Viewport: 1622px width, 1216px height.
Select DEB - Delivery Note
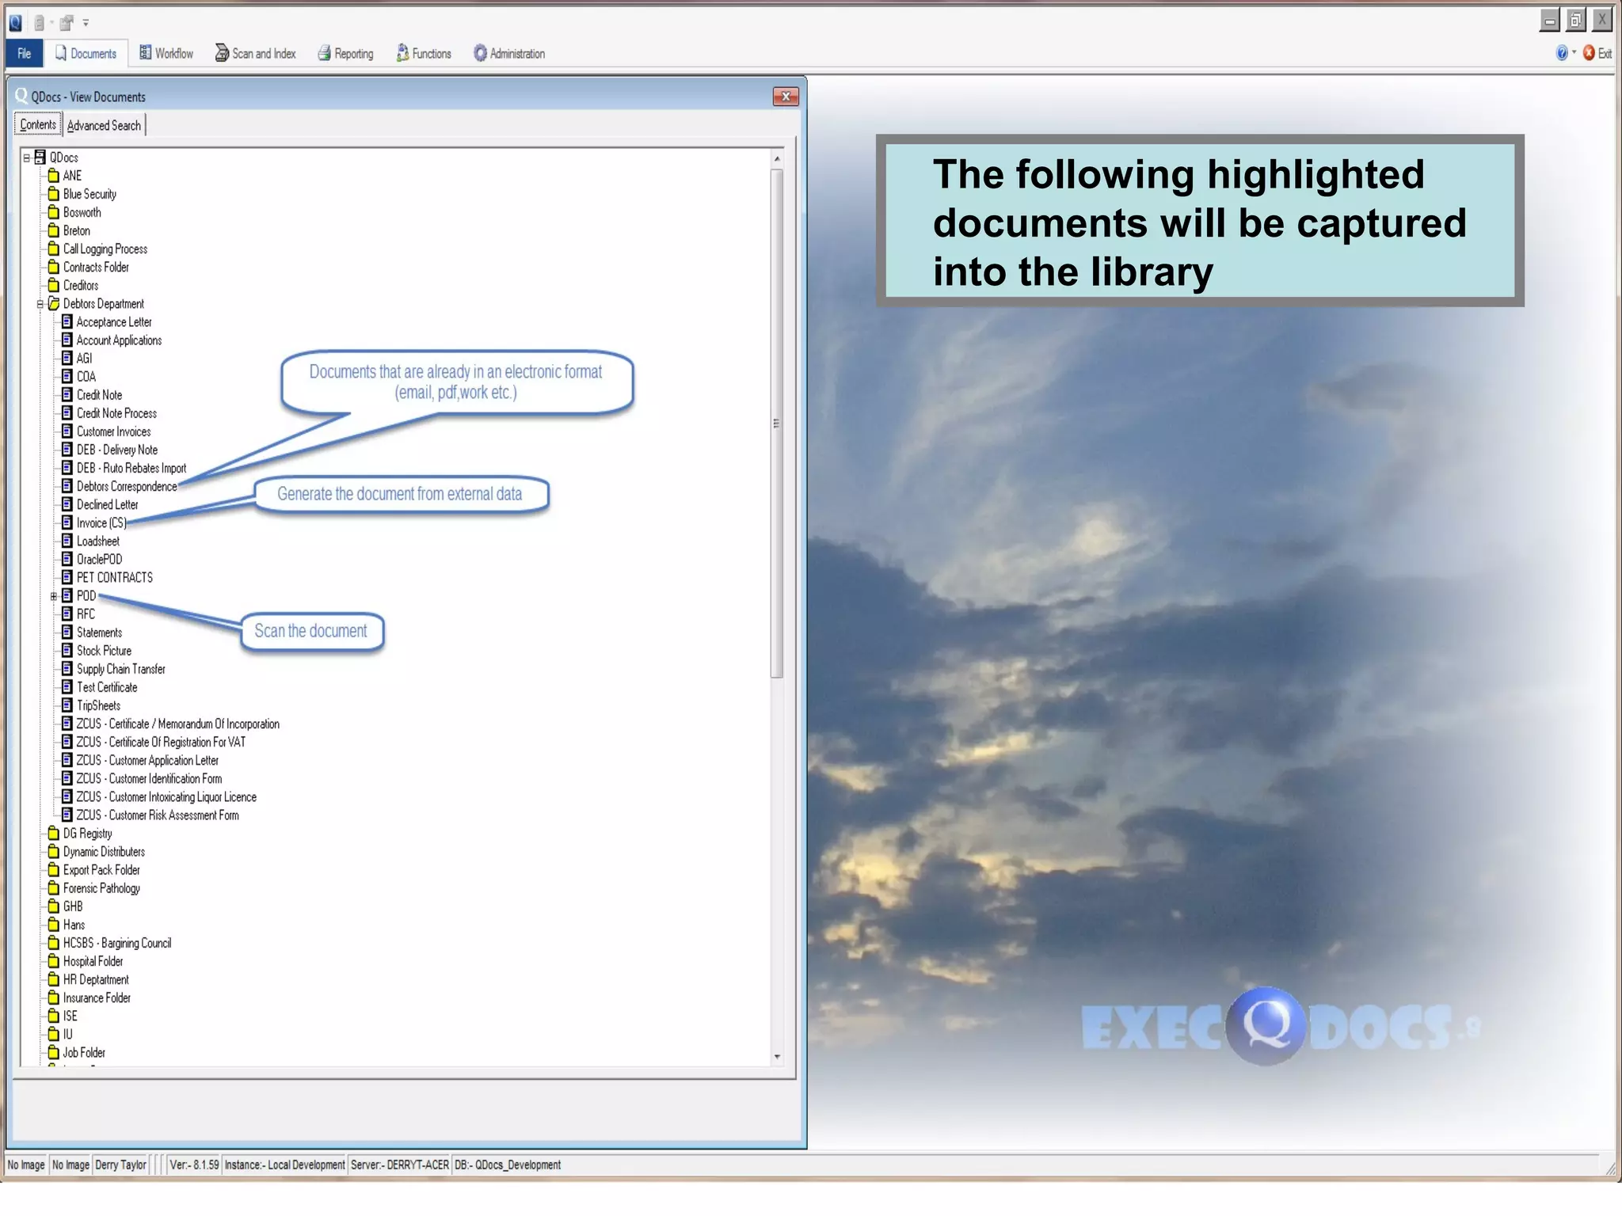coord(117,450)
